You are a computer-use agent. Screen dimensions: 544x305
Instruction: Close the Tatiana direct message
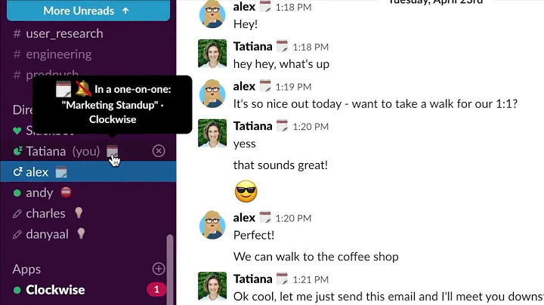click(158, 151)
